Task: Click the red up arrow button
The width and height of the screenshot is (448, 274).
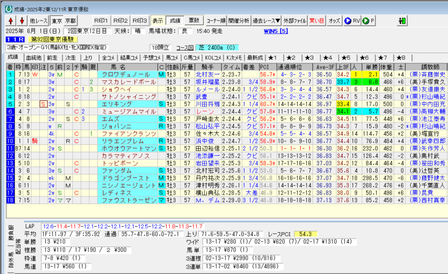Action: tap(10, 21)
